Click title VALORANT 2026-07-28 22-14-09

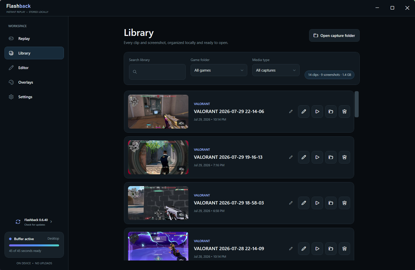229,249
